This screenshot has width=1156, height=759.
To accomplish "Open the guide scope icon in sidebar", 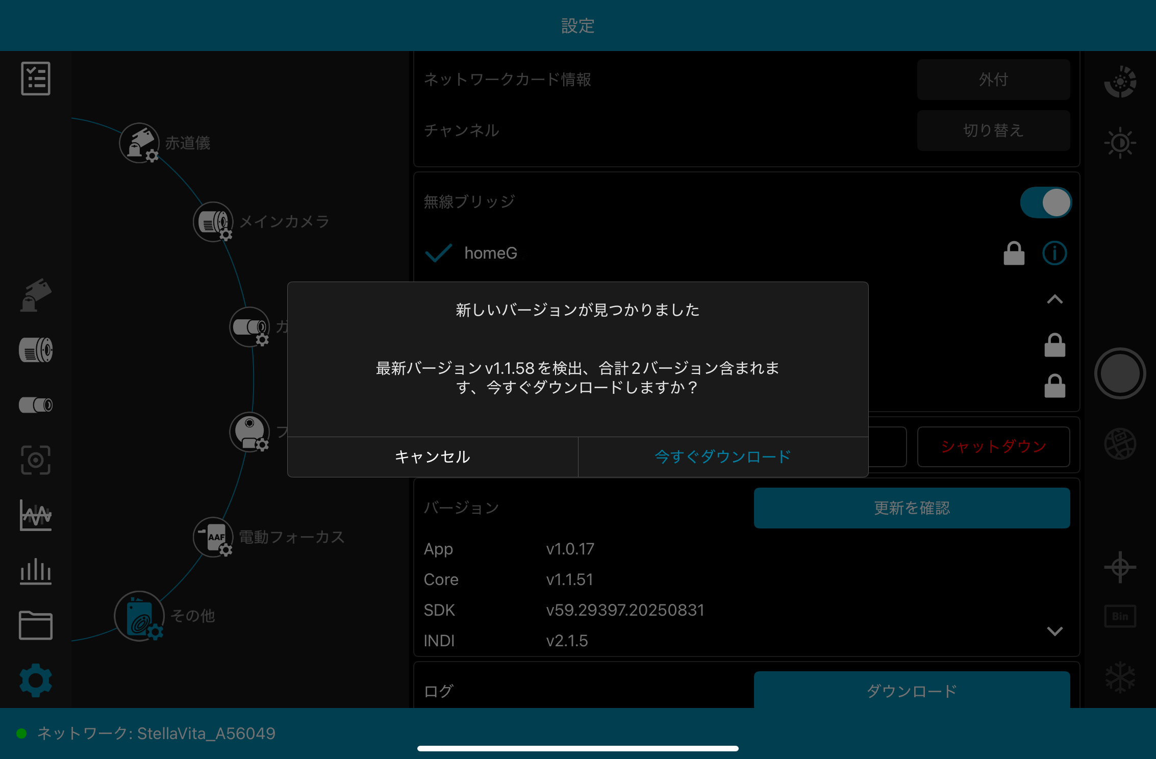I will coord(36,405).
